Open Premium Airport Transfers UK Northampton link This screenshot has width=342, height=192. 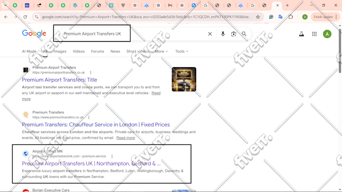click(91, 163)
